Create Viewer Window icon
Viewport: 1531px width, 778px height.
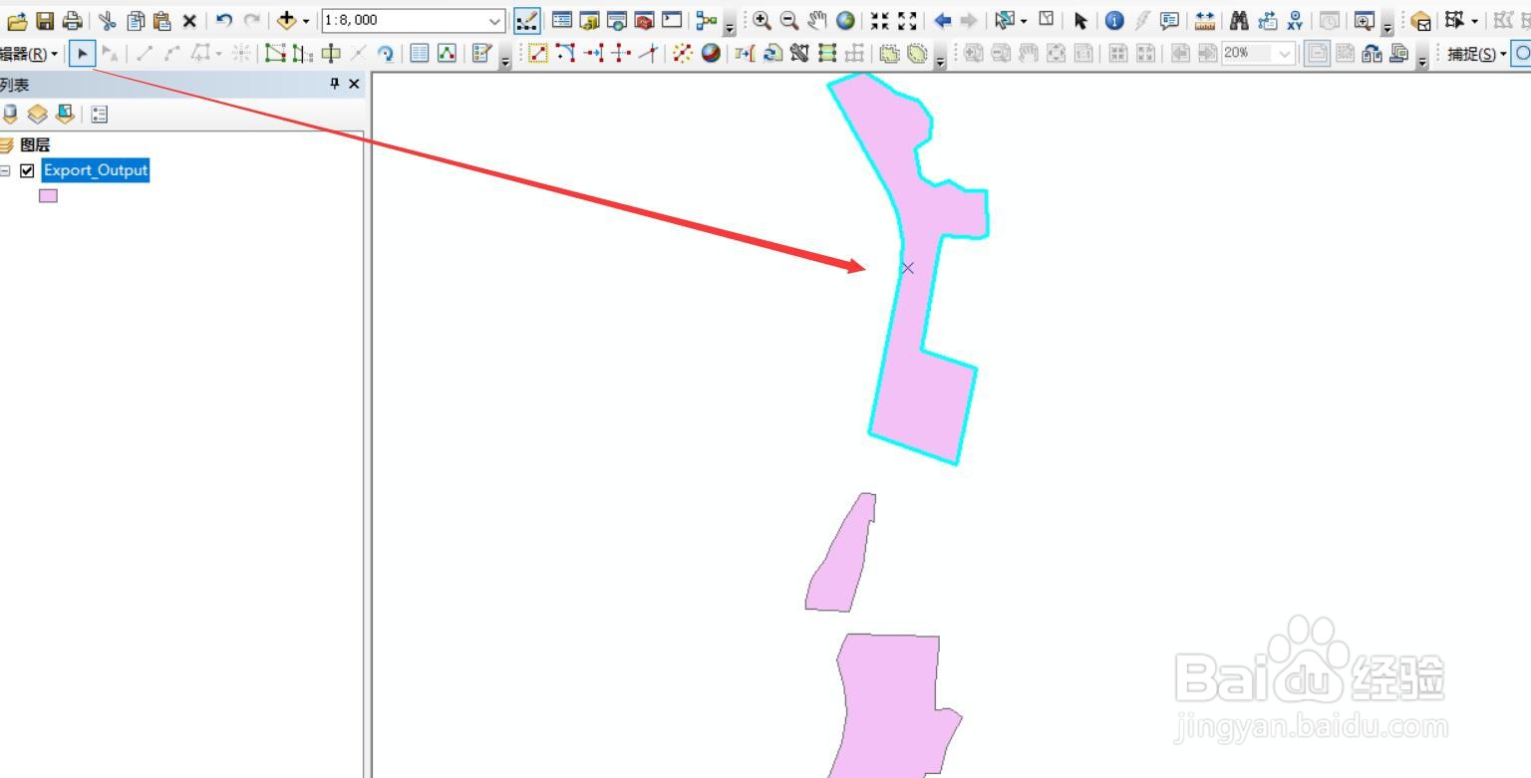[x=1364, y=20]
